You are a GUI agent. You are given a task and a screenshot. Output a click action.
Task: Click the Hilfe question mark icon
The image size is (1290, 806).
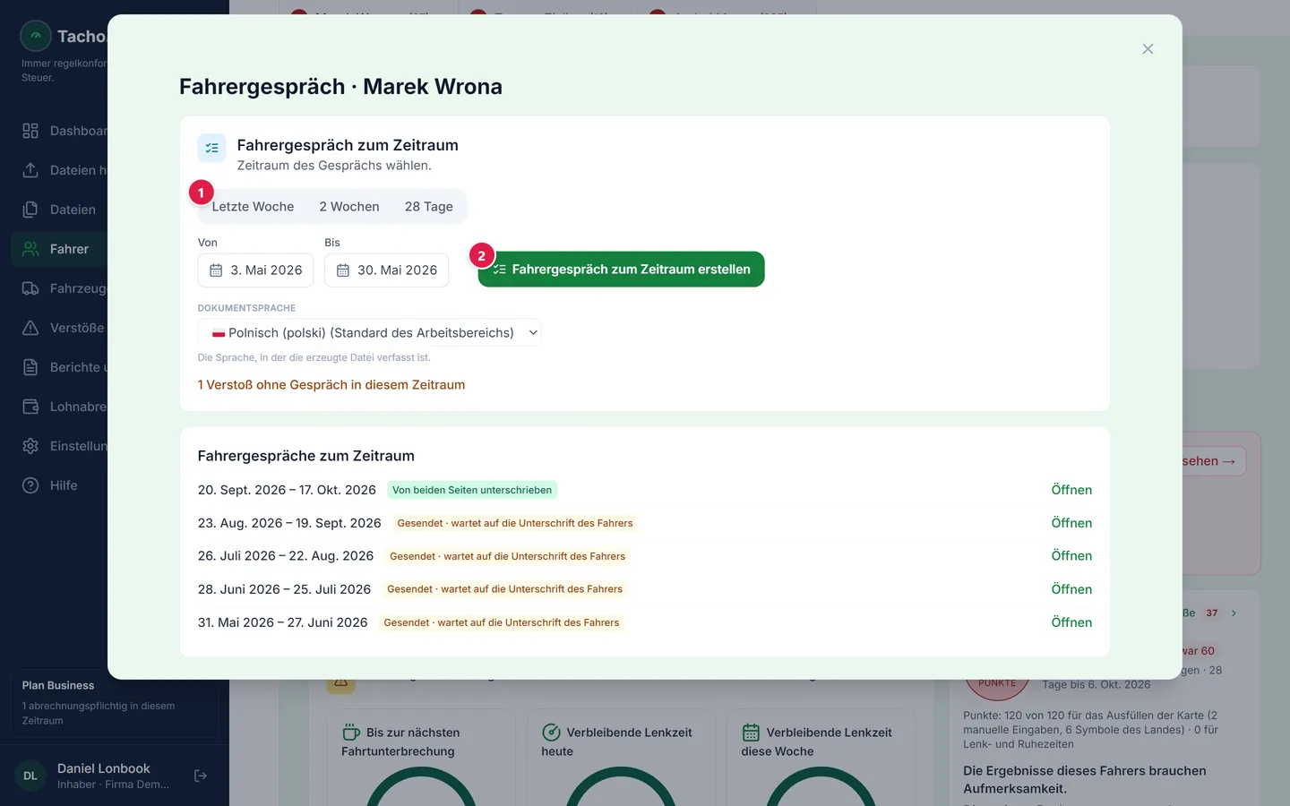coord(30,485)
